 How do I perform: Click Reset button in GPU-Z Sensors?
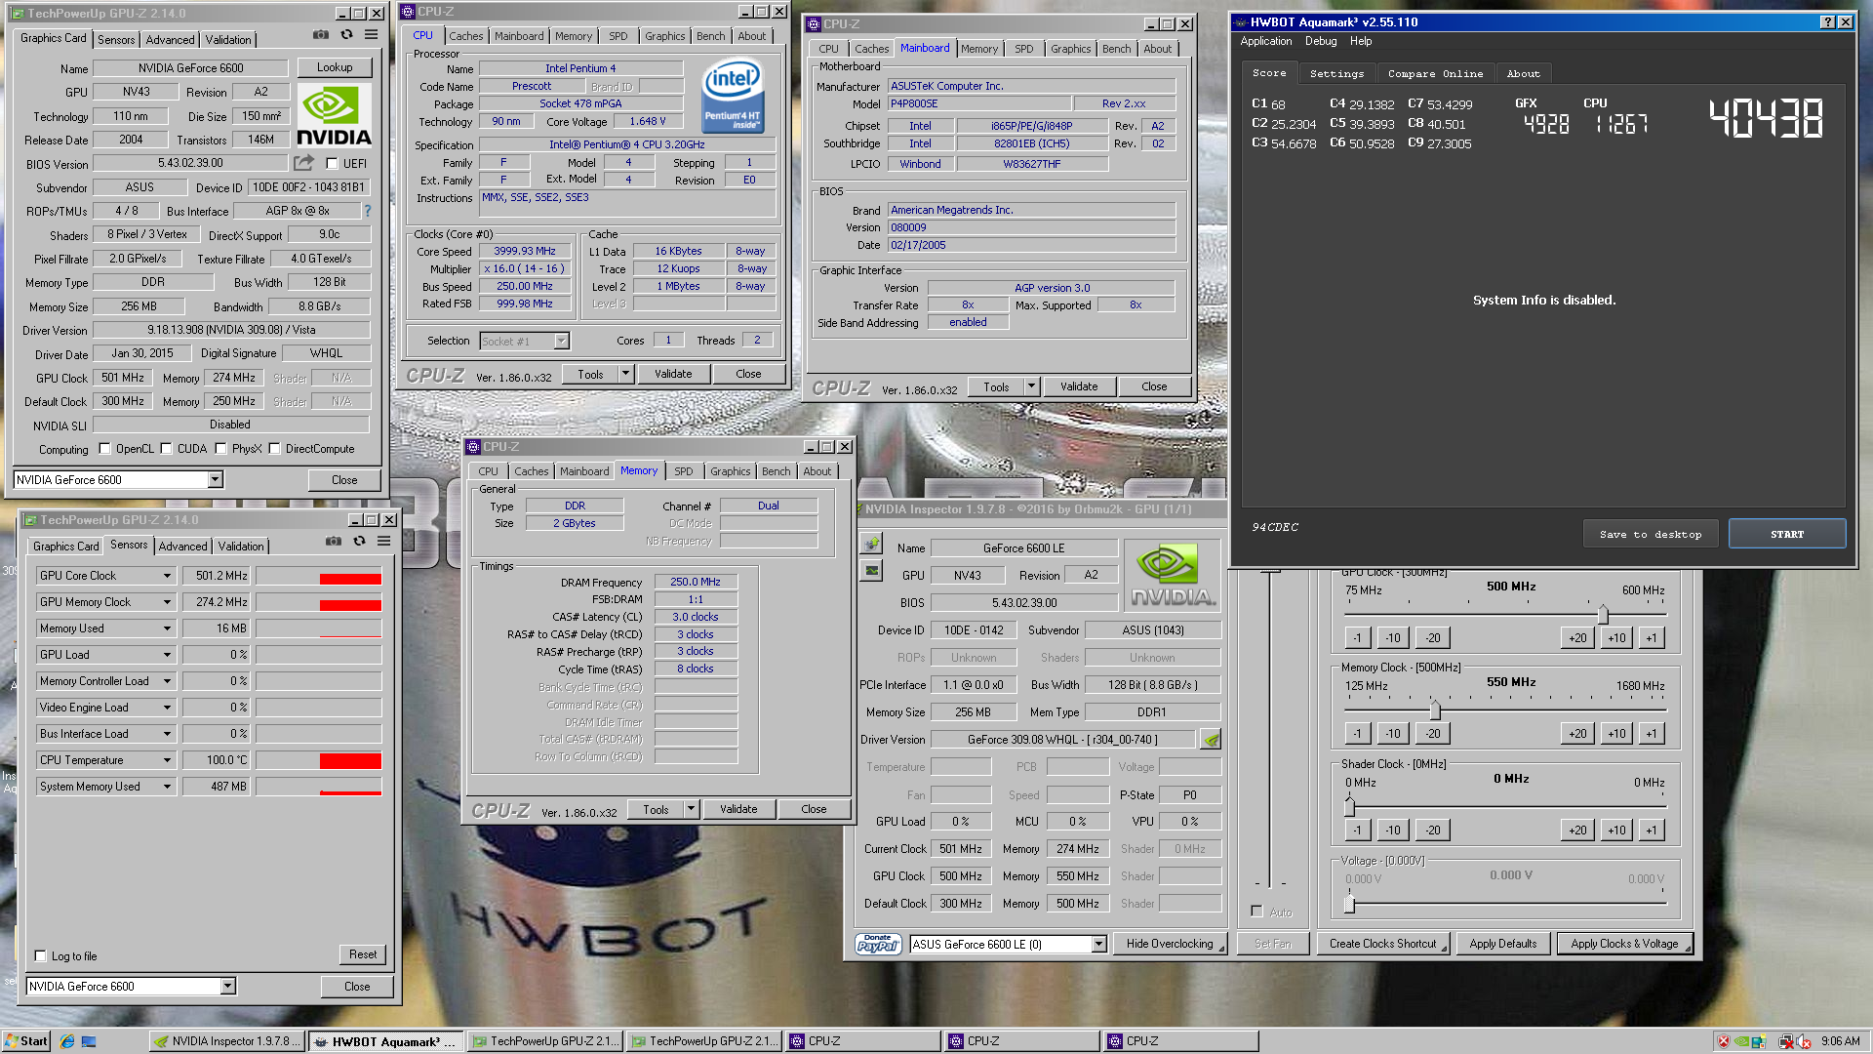pyautogui.click(x=363, y=954)
